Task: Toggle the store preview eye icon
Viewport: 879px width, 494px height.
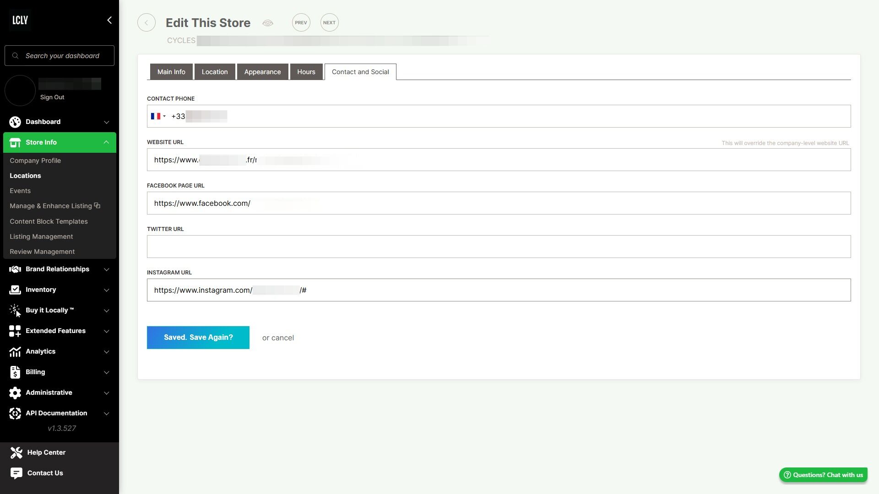Action: 268,23
